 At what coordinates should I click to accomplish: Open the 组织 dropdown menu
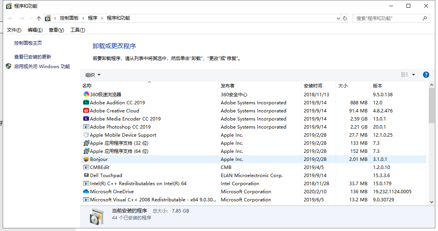(x=93, y=75)
